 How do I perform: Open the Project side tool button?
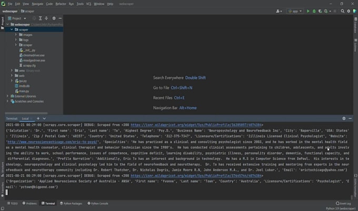point(2,23)
